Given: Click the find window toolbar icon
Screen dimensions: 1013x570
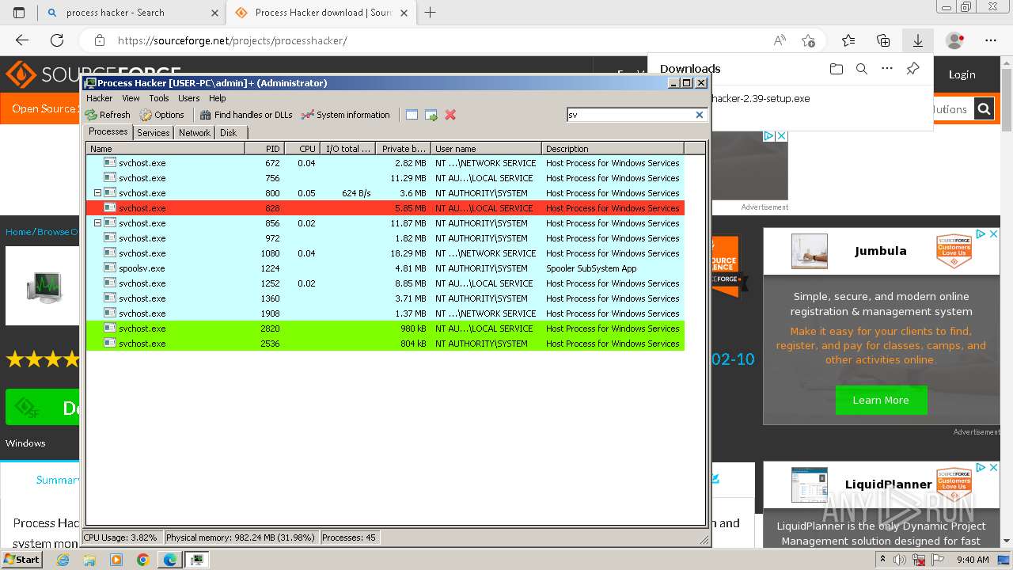Looking at the screenshot, I should point(412,115).
